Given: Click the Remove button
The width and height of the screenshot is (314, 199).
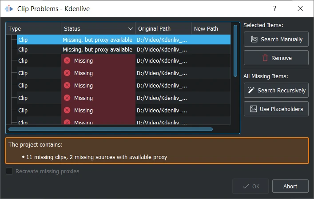Looking at the screenshot, I should (x=276, y=58).
